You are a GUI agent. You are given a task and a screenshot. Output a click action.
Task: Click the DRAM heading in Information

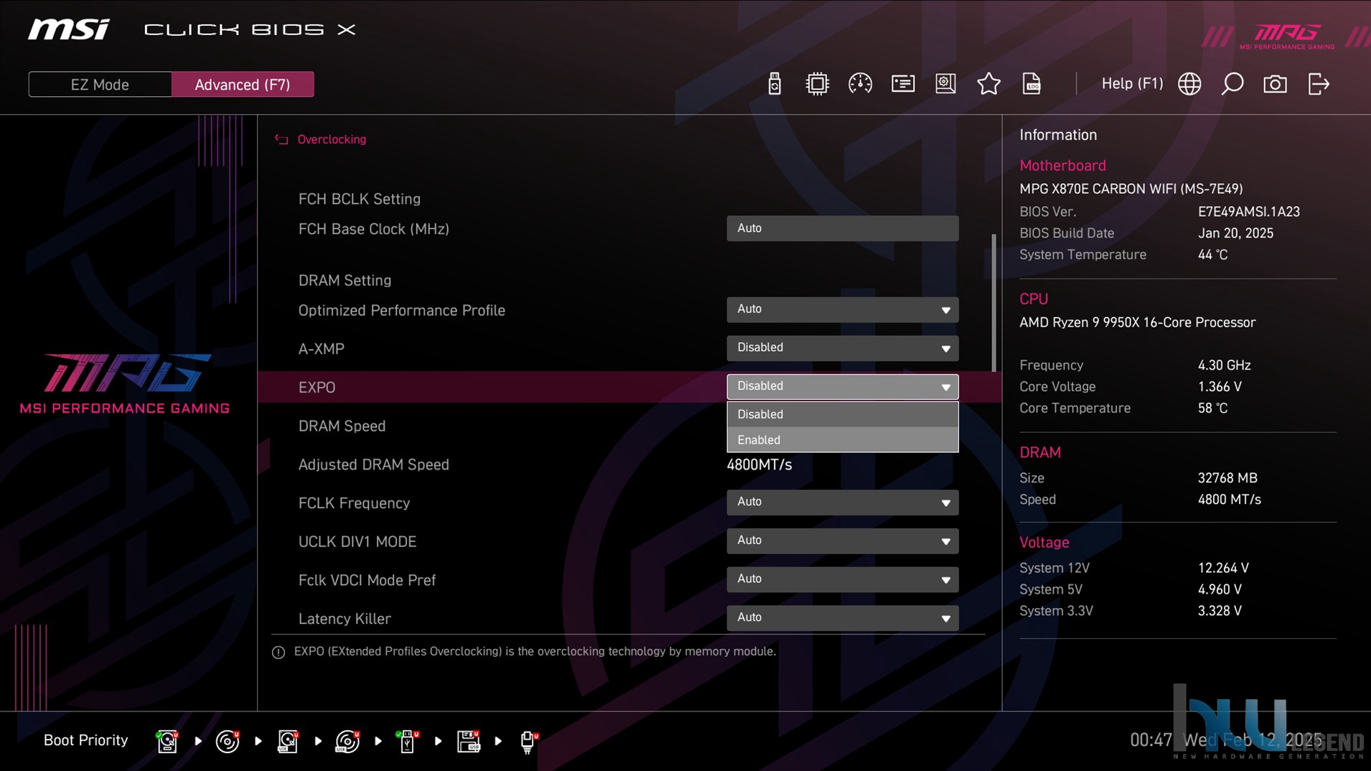[x=1040, y=453]
